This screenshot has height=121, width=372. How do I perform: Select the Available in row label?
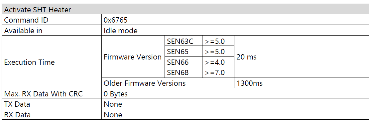(x=52, y=30)
